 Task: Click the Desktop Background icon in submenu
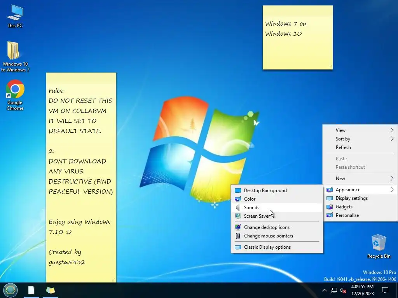click(x=238, y=191)
